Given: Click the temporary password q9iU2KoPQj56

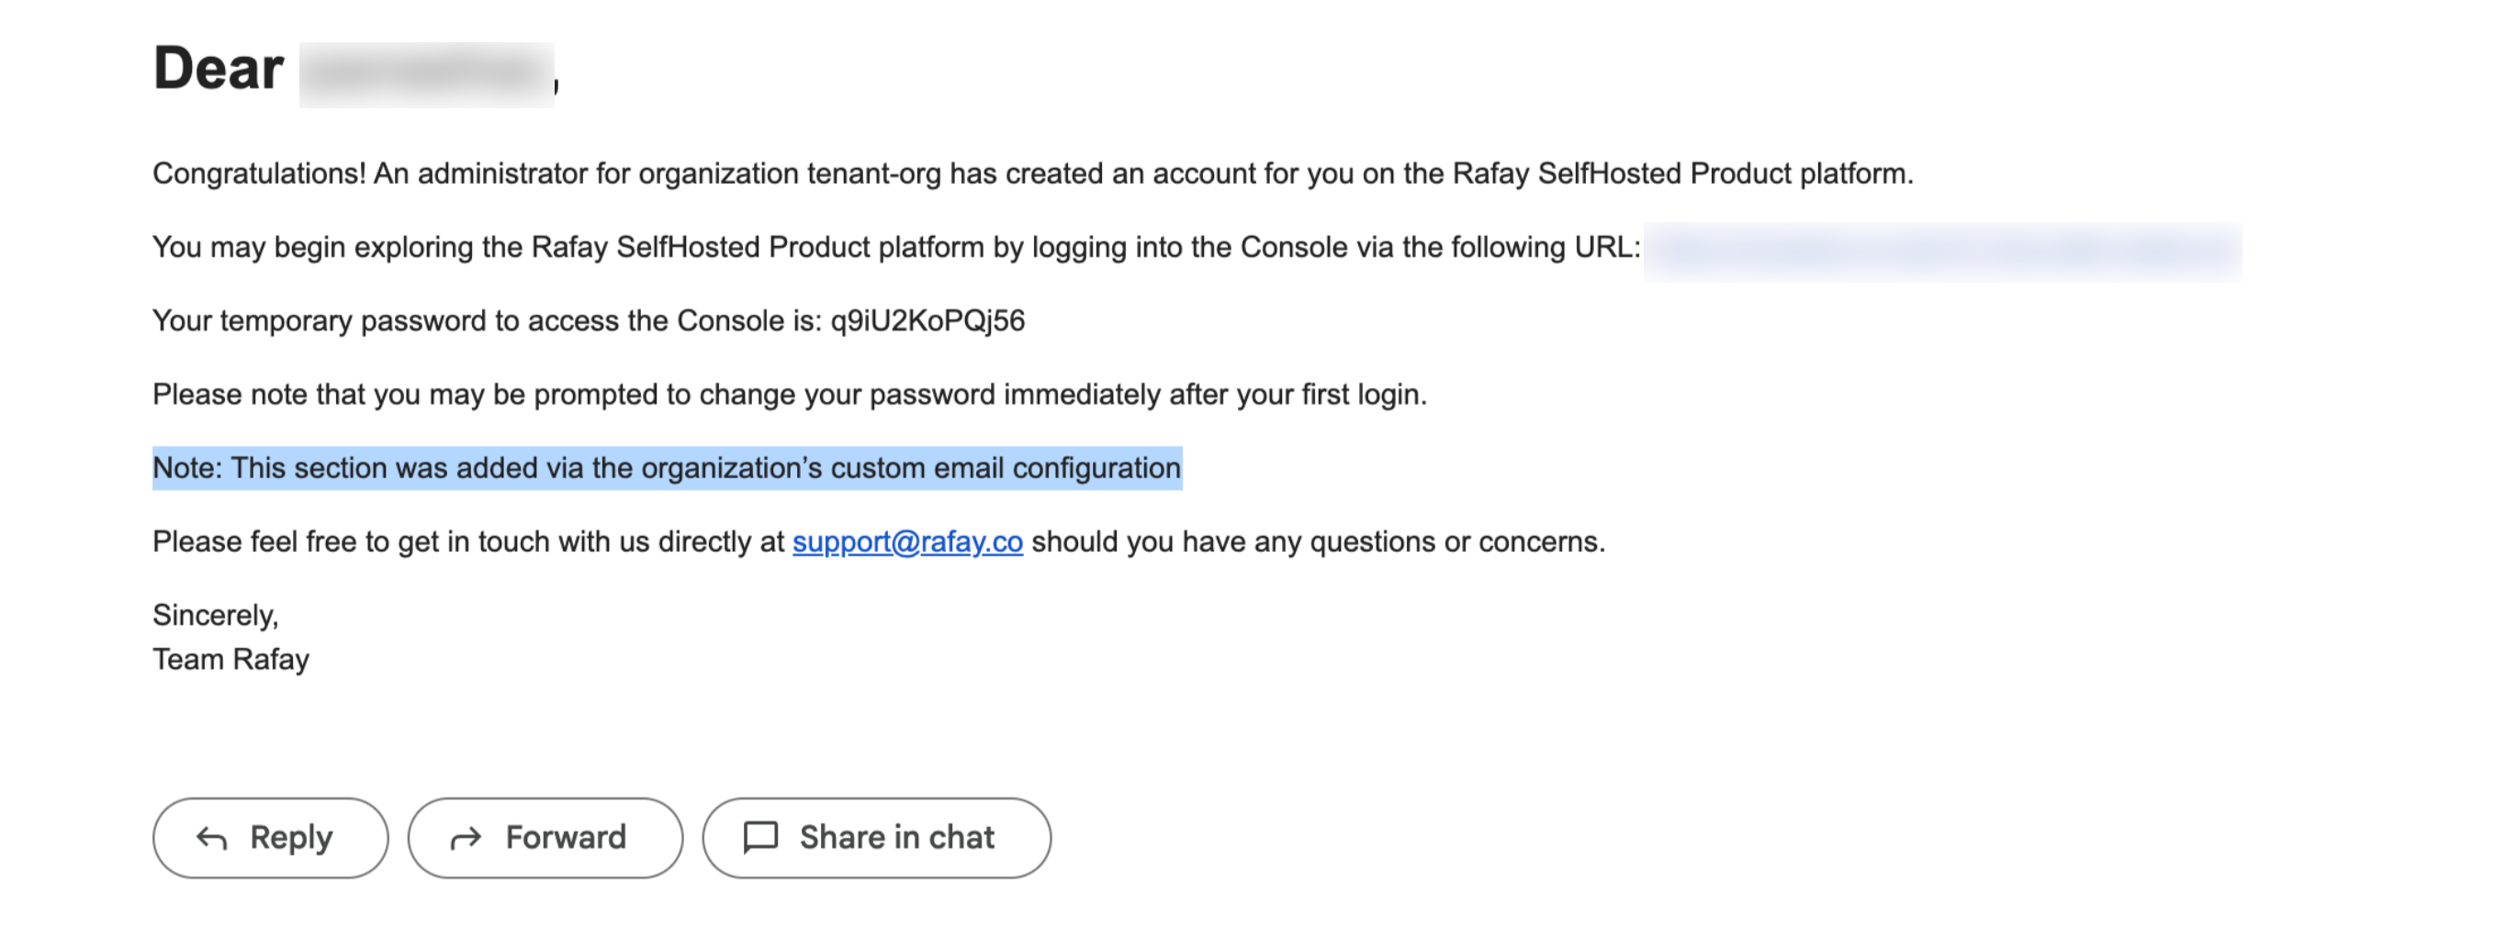Looking at the screenshot, I should 927,321.
